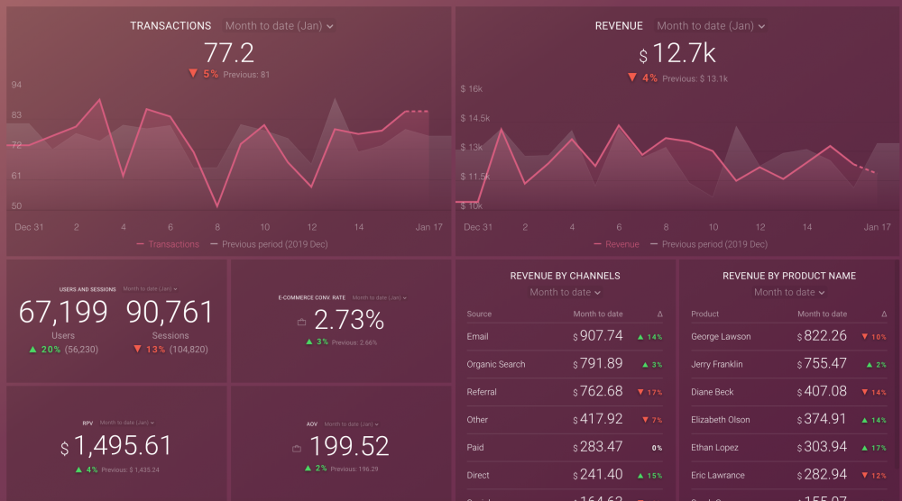Click the briefcase icon beside 2.73% conversion rate
Viewport: 902px width, 501px height.
point(301,322)
